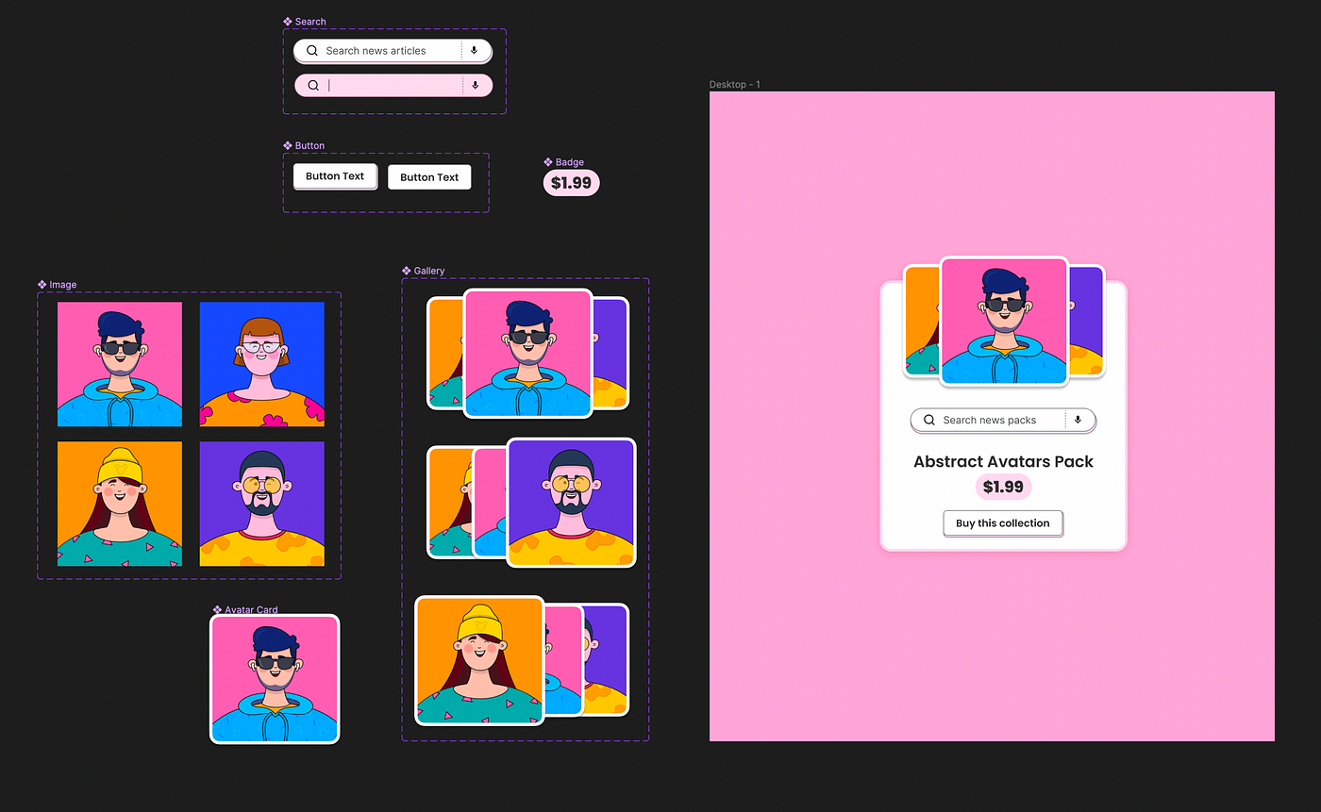
Task: Click component diamond icon beside Search label
Action: click(288, 22)
